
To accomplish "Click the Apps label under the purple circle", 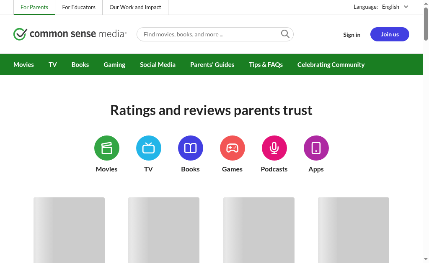I will [x=316, y=169].
